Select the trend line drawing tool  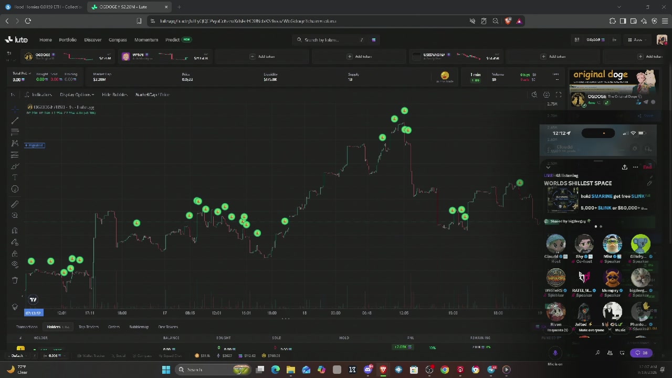coord(15,120)
